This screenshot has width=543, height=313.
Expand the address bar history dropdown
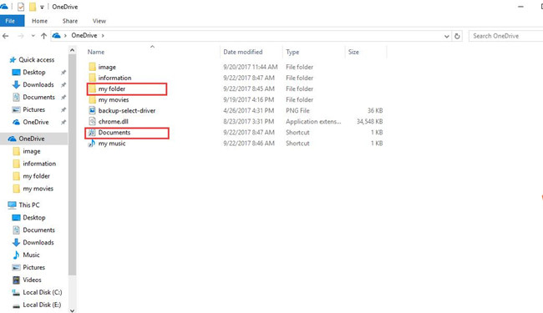coord(447,37)
